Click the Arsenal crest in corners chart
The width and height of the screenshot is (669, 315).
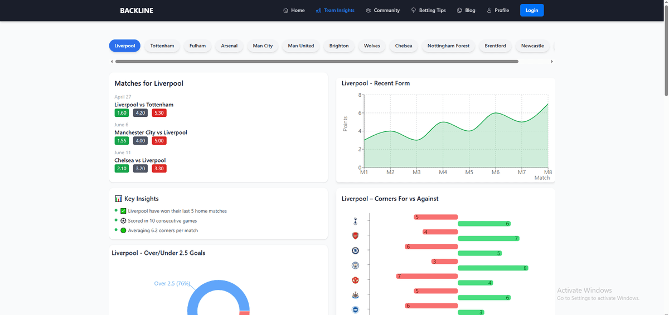coord(355,236)
